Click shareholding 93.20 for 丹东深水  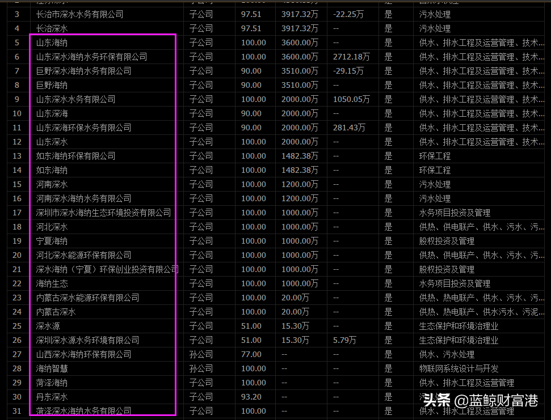click(x=251, y=397)
